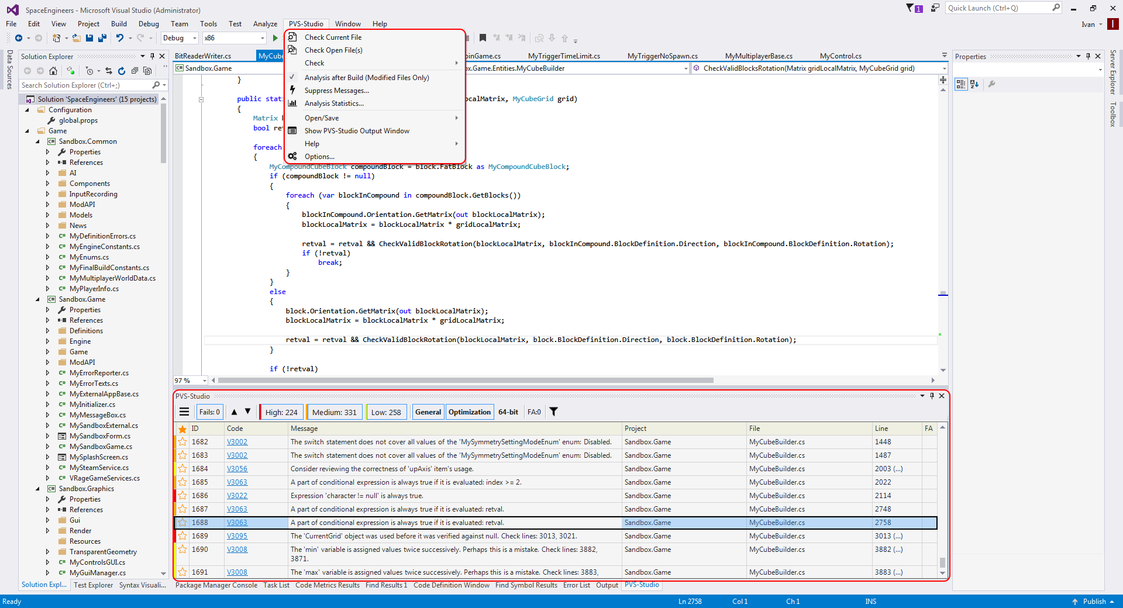Star the message with ID 1685

(x=182, y=482)
